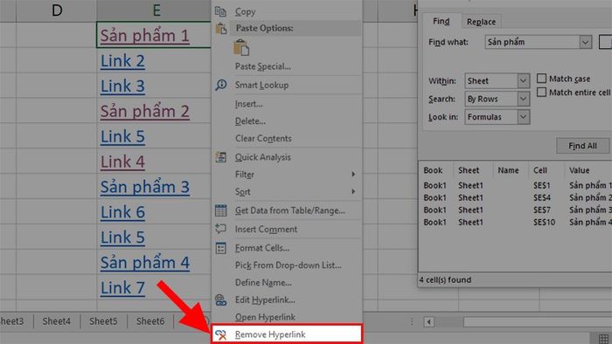Viewport: 612px width, 344px height.
Task: Choose Paste Special from context menu
Action: [x=287, y=66]
